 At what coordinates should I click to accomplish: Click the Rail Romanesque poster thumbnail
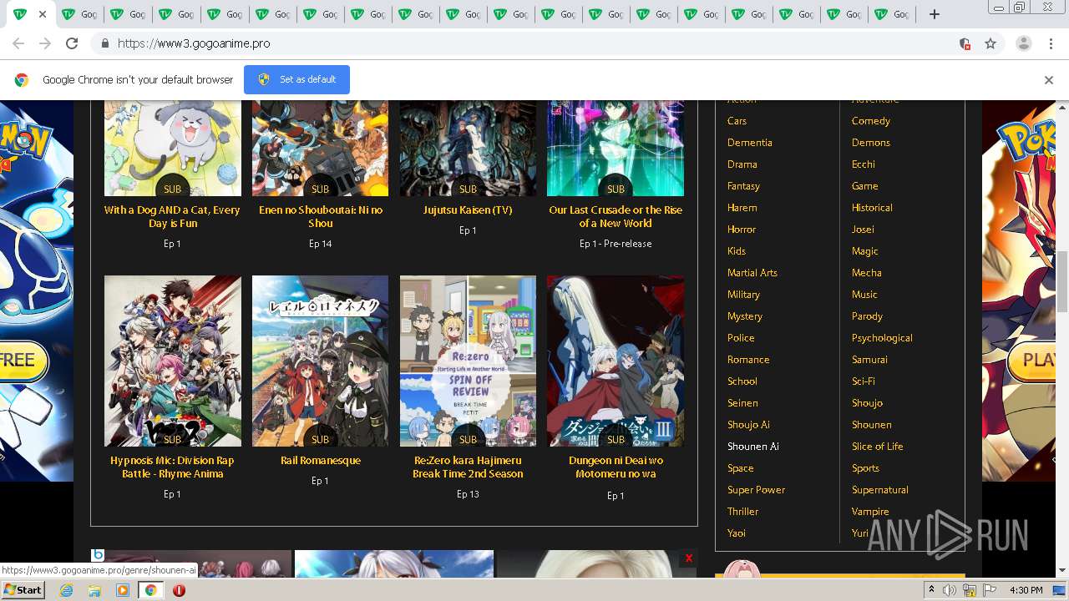click(x=320, y=361)
